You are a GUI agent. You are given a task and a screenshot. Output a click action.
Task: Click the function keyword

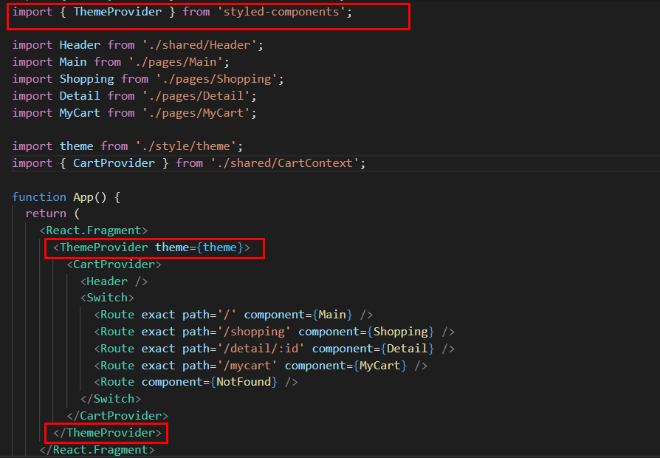pyautogui.click(x=39, y=197)
